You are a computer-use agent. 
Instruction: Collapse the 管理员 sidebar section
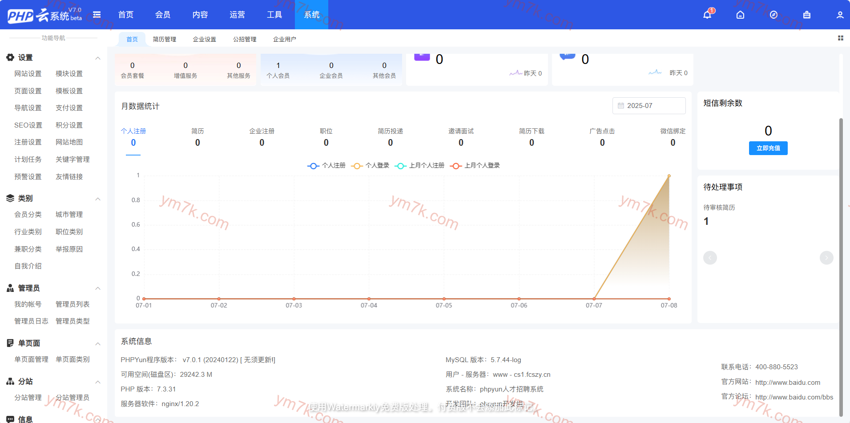point(98,289)
